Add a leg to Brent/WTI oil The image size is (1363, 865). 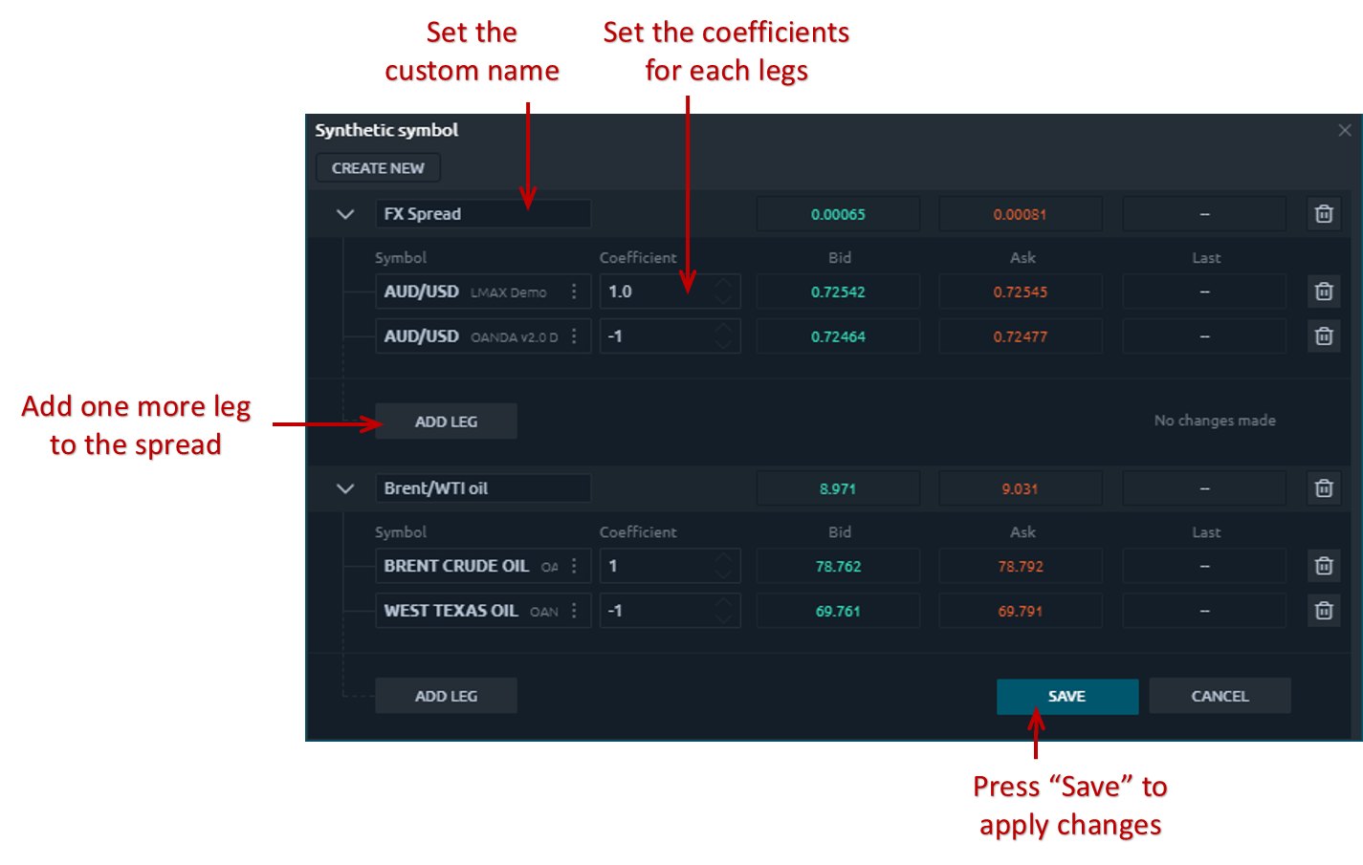446,696
